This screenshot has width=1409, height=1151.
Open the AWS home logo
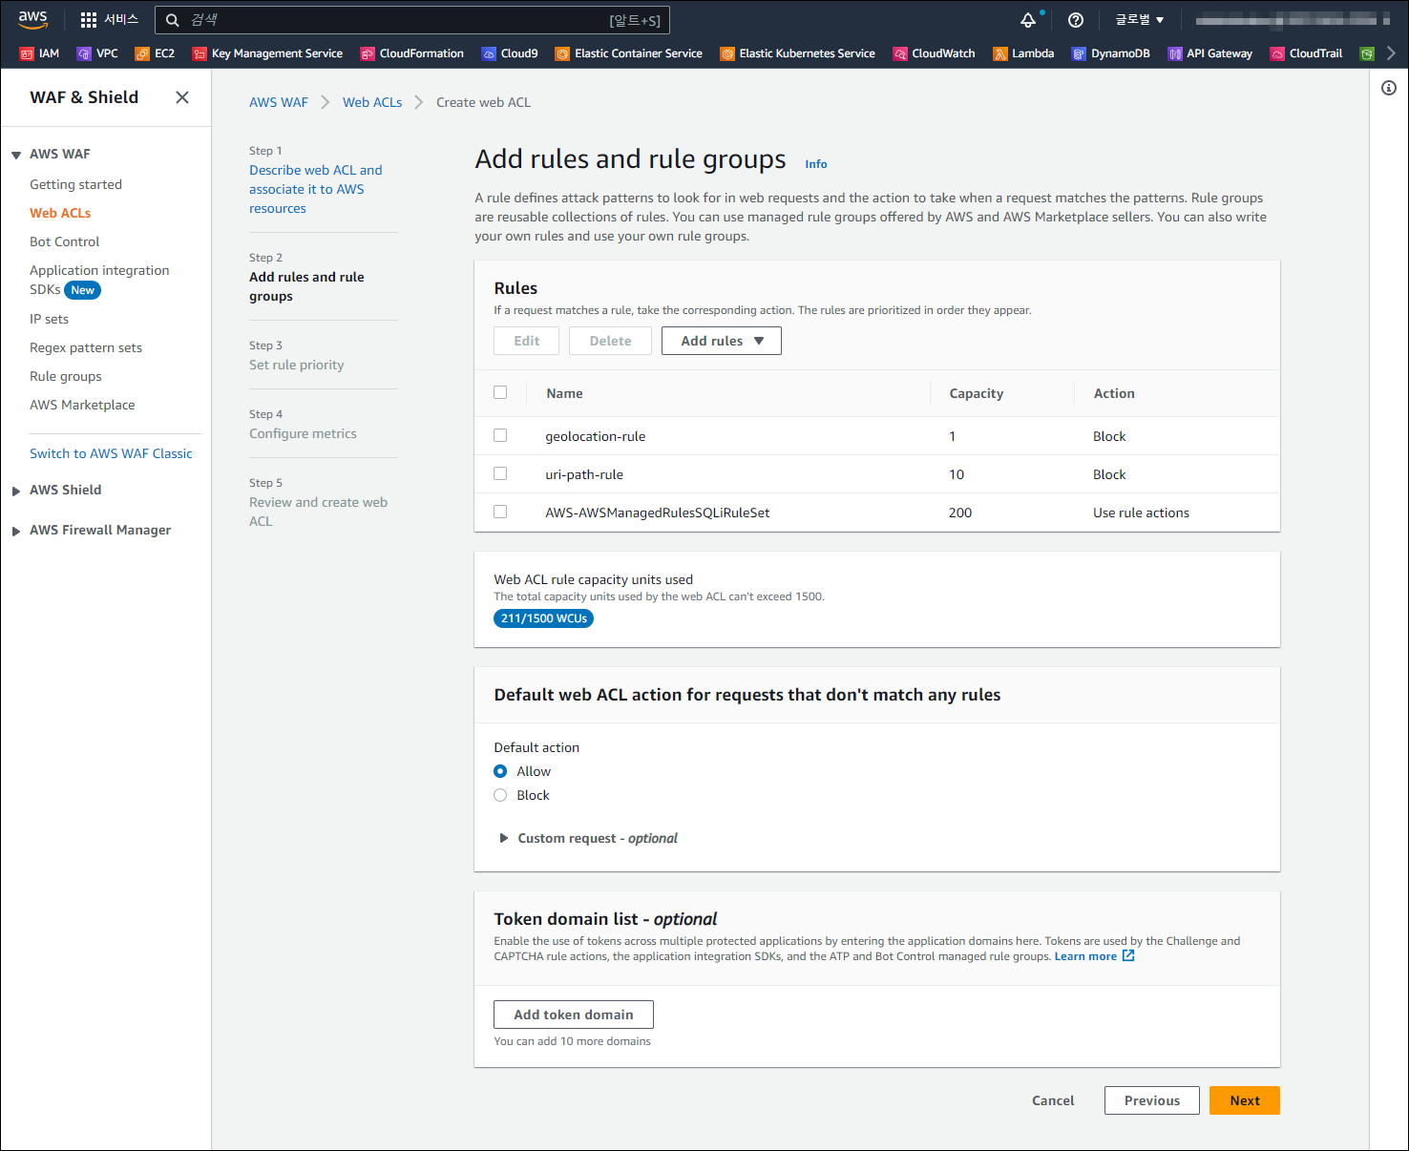(32, 19)
